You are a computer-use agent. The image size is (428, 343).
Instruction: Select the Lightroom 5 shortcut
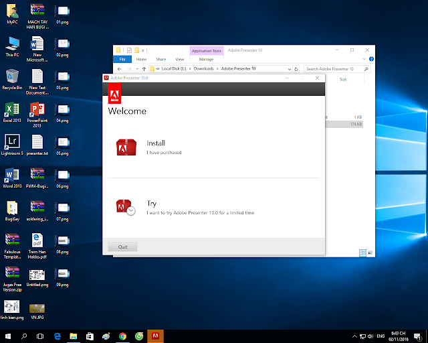point(12,145)
